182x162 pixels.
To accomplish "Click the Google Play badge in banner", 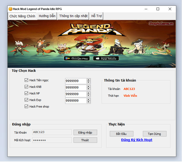I will click(76, 58).
